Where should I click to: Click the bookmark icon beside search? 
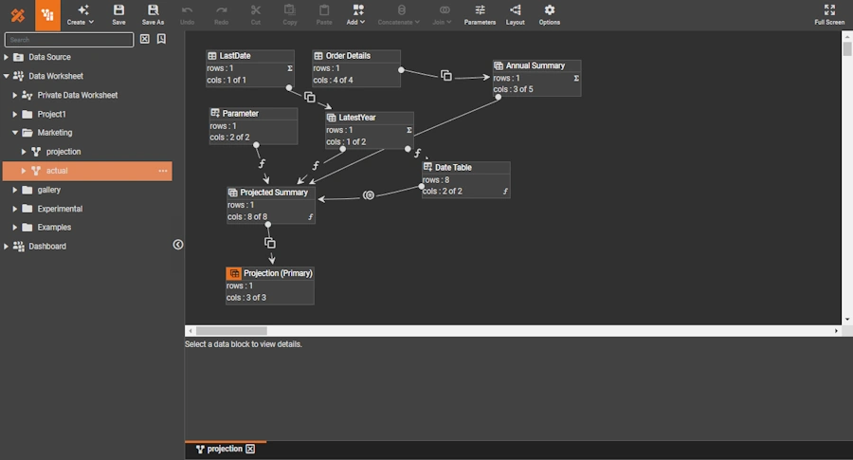coord(161,39)
